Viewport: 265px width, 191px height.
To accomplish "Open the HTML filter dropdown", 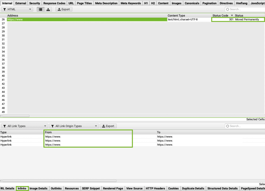I will pyautogui.click(x=17, y=10).
